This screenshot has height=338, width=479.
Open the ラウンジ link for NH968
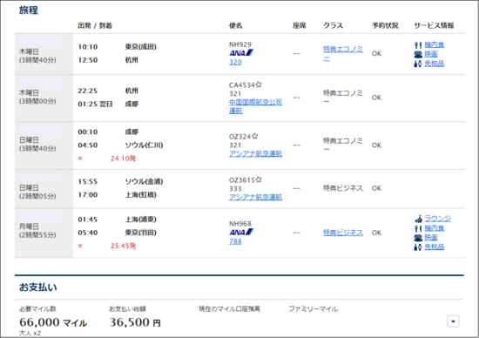(x=437, y=219)
